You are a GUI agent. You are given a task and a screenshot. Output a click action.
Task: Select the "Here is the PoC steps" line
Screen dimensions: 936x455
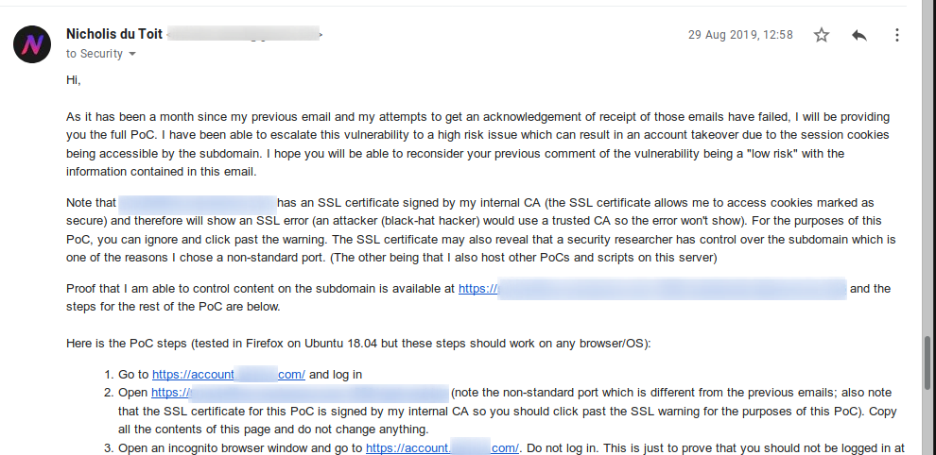click(358, 345)
